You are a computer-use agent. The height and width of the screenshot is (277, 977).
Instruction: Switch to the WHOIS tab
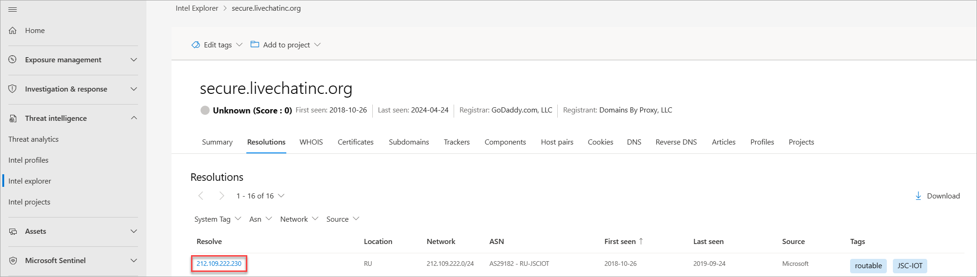pyautogui.click(x=311, y=142)
